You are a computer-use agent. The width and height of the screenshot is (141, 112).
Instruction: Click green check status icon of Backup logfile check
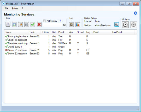[x=6, y=36]
